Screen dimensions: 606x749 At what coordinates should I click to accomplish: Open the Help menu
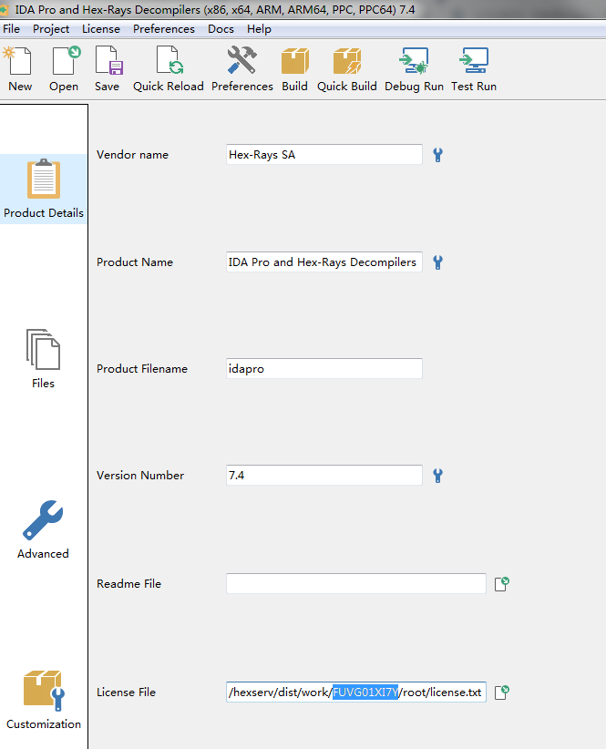click(260, 29)
